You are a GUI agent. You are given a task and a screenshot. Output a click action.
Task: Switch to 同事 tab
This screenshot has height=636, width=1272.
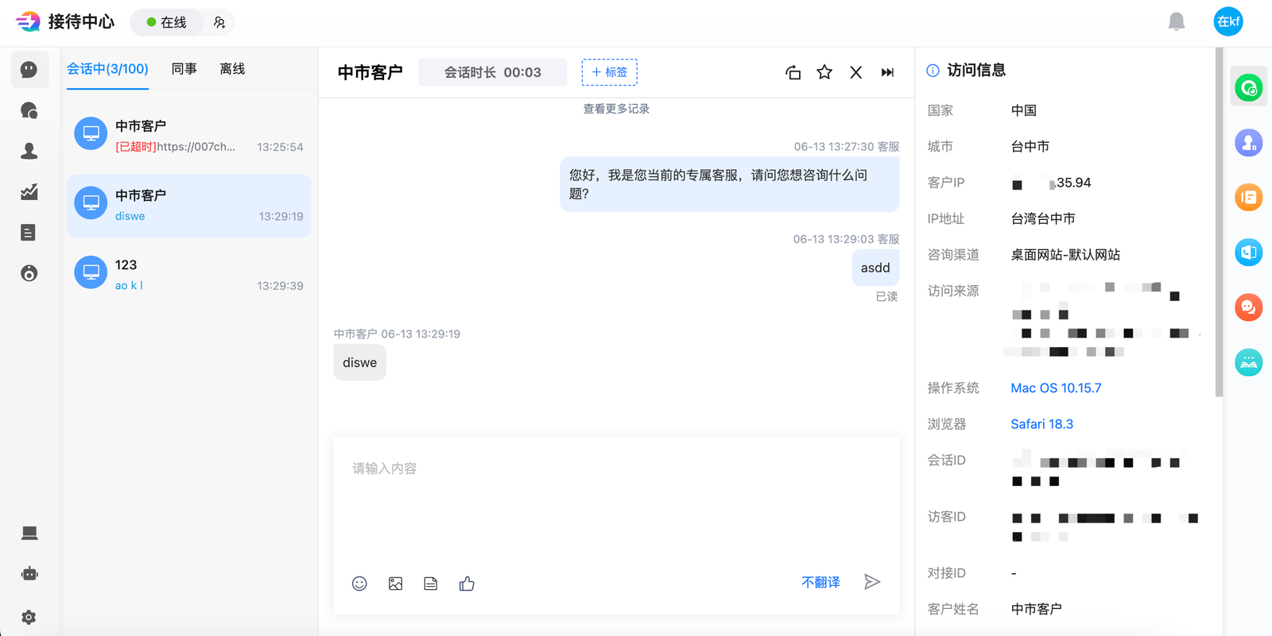(184, 69)
